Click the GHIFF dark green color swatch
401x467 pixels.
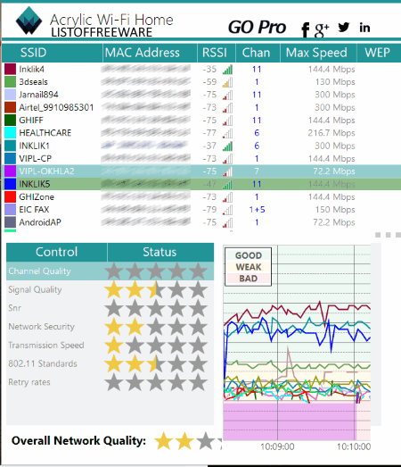[10, 120]
